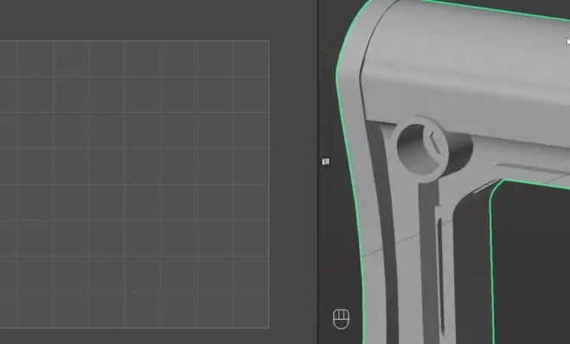Click the mouse-button indicator icon in the viewport
This screenshot has height=344, width=570.
pyautogui.click(x=341, y=319)
